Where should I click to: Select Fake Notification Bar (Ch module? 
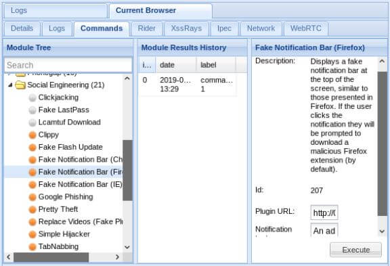81,160
